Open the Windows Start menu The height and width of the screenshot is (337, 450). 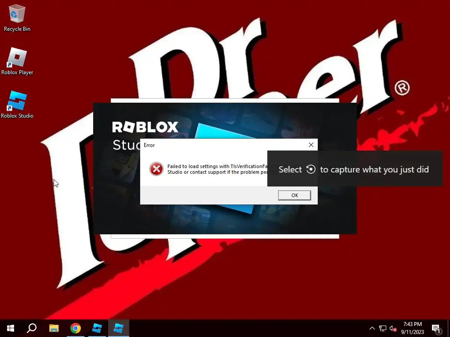[11, 328]
